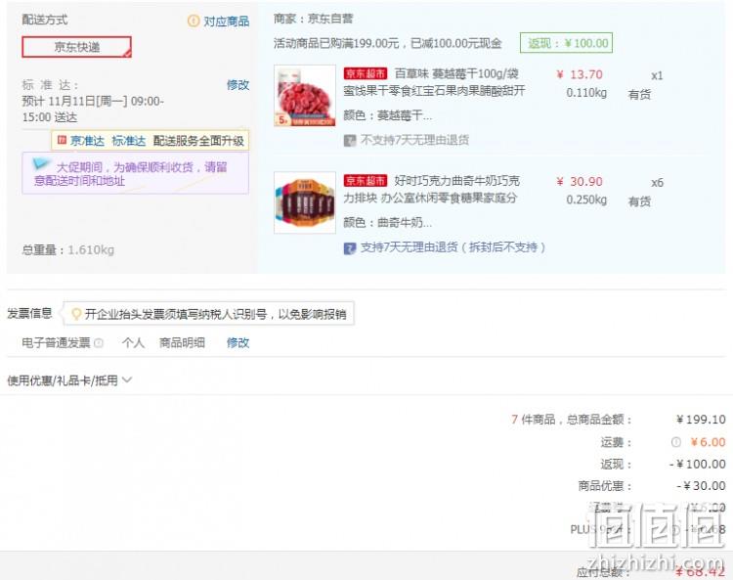733x580 pixels.
Task: Open 对应商品 link
Action: pos(227,22)
